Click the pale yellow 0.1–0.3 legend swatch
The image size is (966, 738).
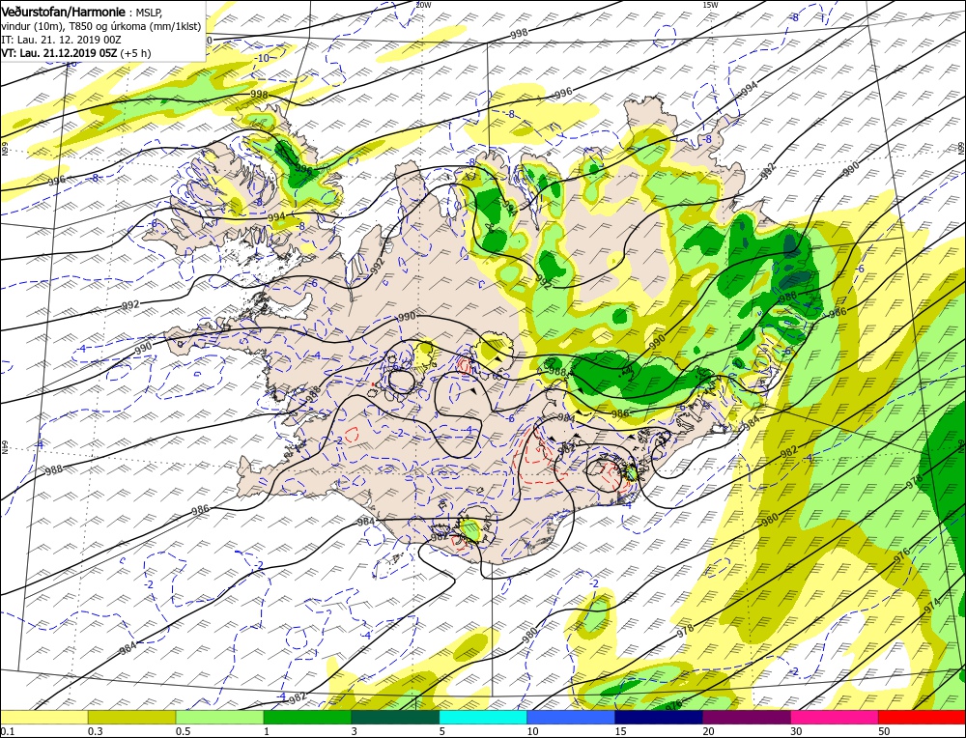44,717
